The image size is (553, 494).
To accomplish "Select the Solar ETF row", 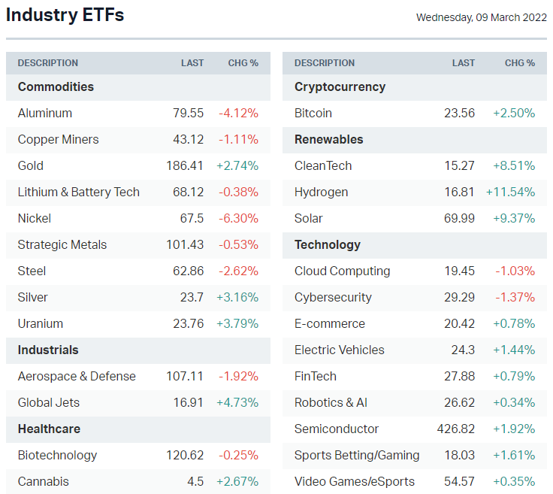I will click(308, 218).
